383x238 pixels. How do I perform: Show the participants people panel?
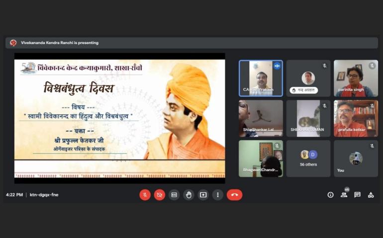(344, 195)
